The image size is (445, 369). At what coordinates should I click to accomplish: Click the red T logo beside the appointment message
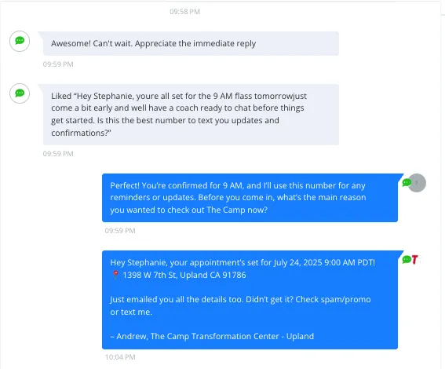pyautogui.click(x=414, y=259)
